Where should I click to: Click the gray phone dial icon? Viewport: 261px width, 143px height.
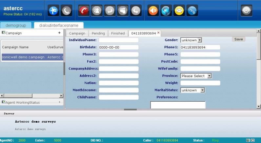coord(67,11)
